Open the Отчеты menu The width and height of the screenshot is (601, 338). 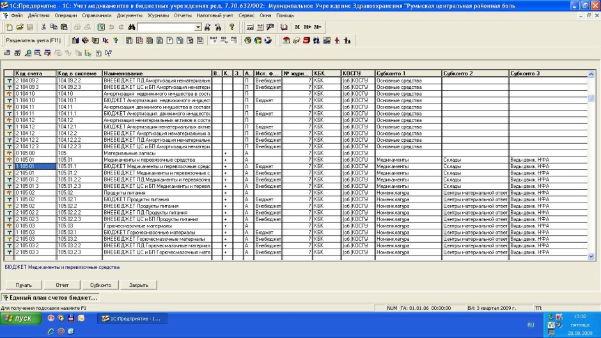point(182,15)
